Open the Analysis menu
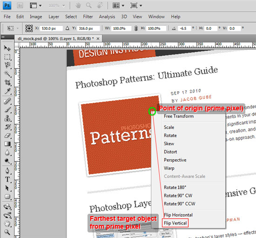Image resolution: width=256 pixels, height=238 pixels. click(107, 17)
